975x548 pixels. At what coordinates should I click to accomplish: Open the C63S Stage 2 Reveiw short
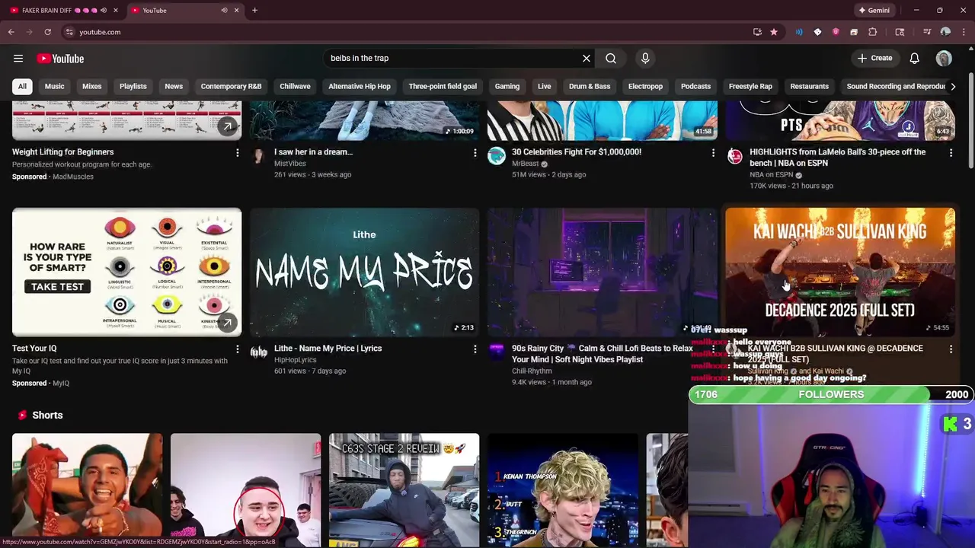(404, 489)
